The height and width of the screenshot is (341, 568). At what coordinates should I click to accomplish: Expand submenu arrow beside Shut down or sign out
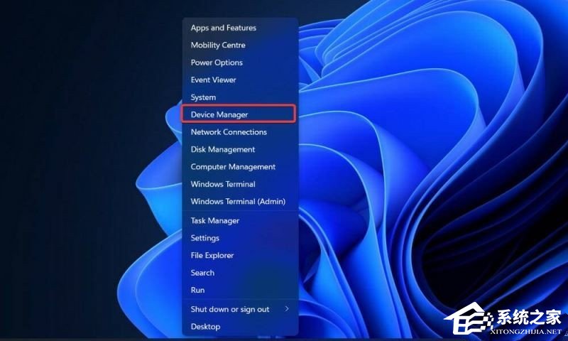(x=287, y=309)
